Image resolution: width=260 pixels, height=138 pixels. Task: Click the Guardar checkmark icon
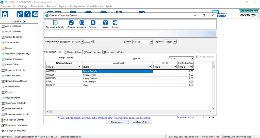71,23
